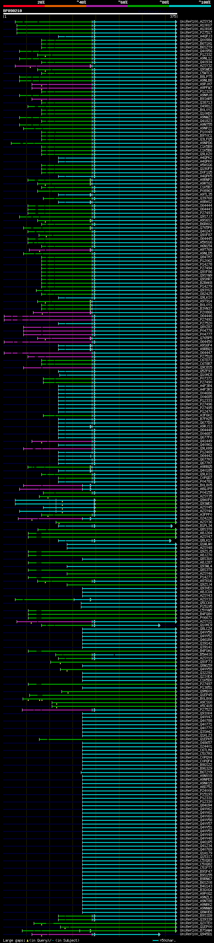Click the white query sequence bar
Image resolution: width=214 pixels, height=943 pixels.
click(90, 13)
